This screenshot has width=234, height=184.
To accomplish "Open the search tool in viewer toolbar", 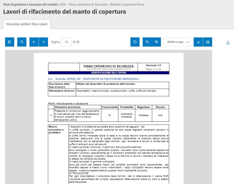I will (x=22, y=42).
